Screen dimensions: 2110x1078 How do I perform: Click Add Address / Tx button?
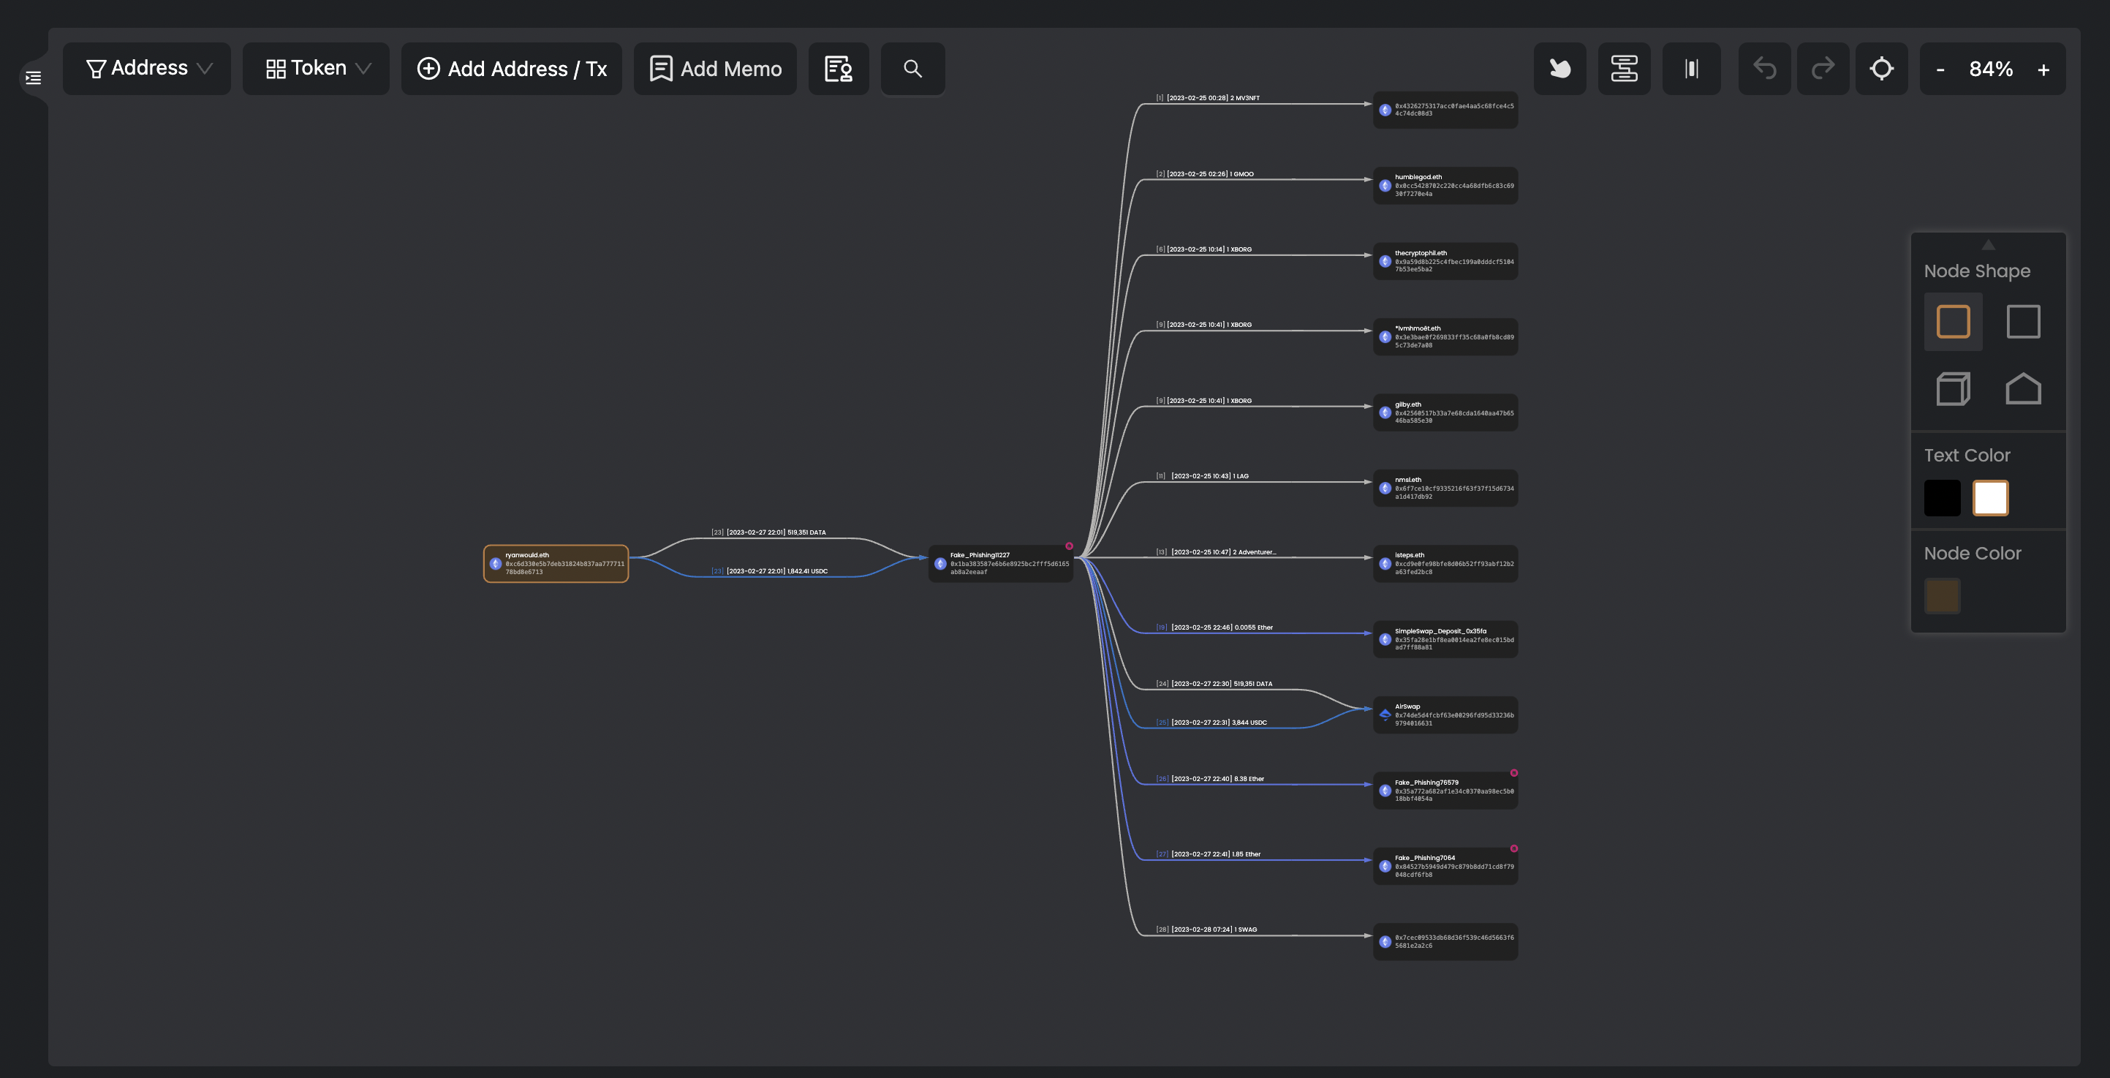click(x=512, y=69)
